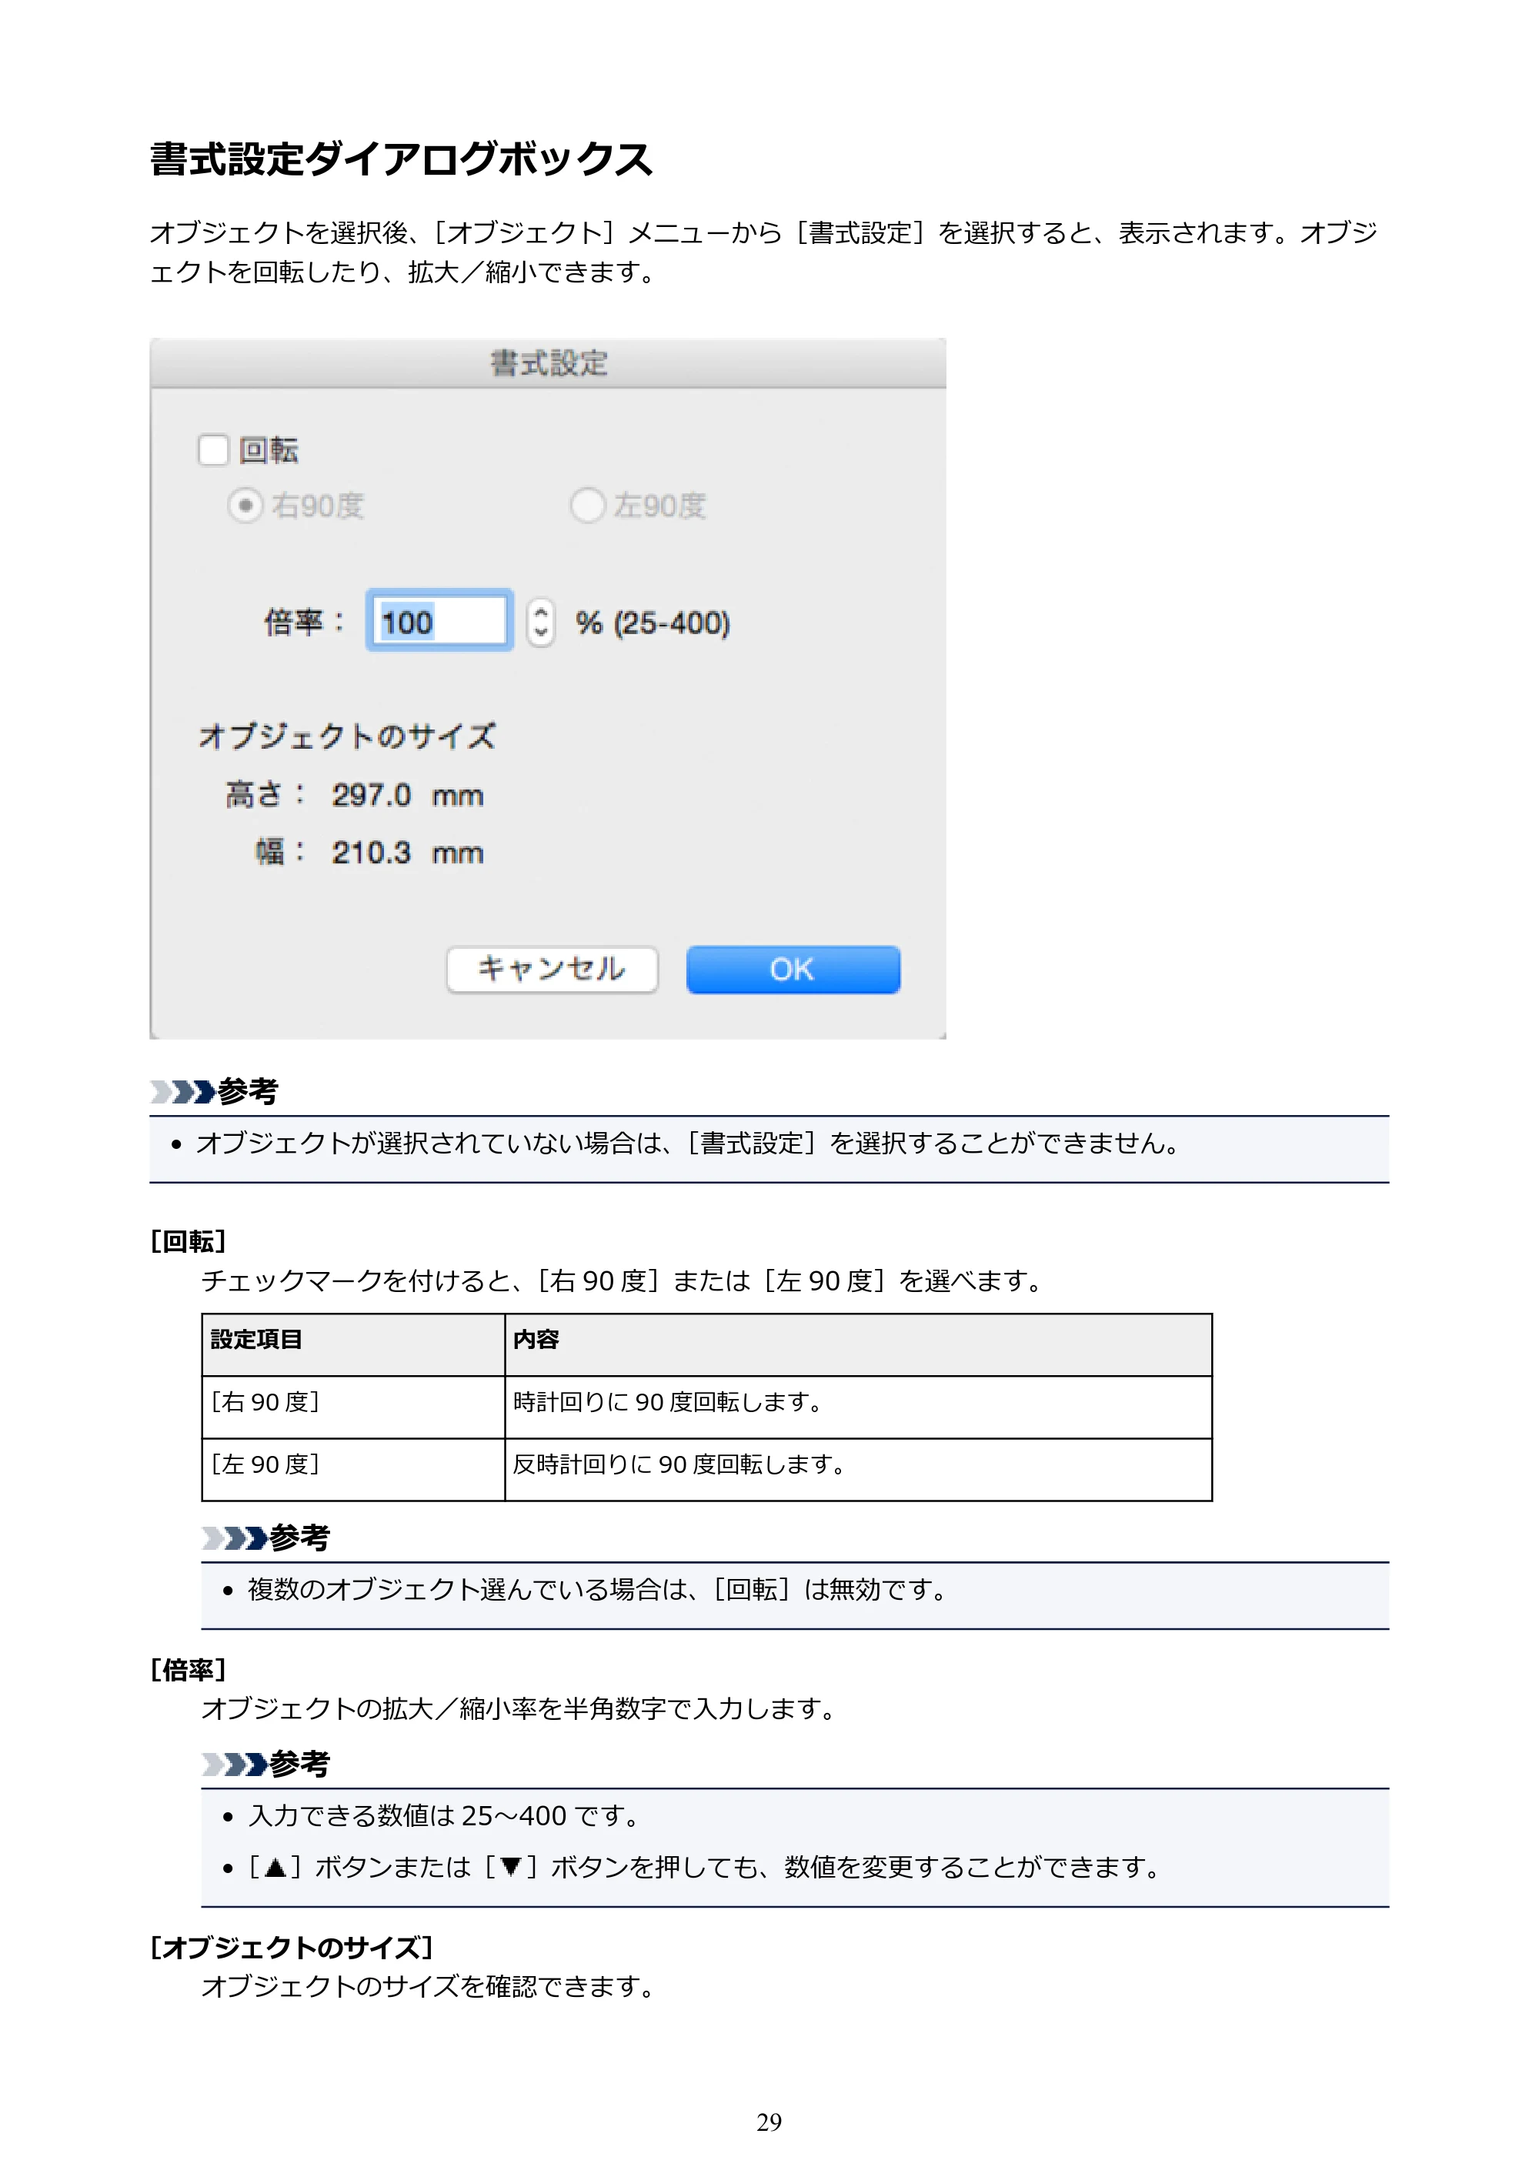Click the 倍率 input field showing 100
This screenshot has width=1539, height=2177.
point(439,621)
